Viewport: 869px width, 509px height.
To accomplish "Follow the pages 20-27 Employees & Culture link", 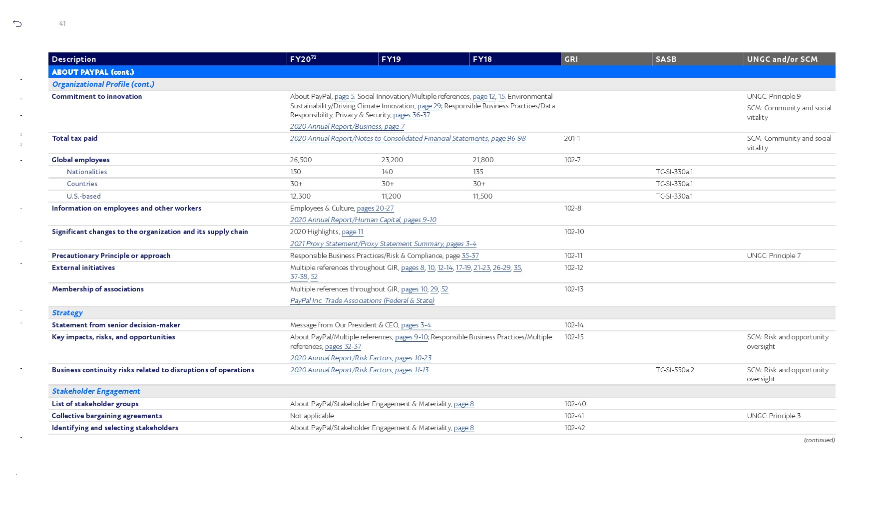I will [x=375, y=209].
